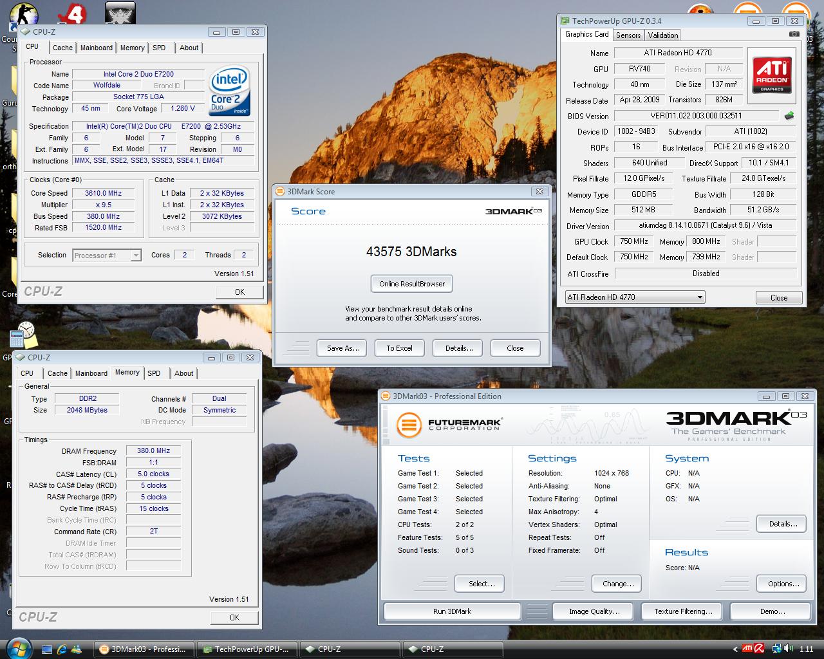Click the Online ResultBrowser button
This screenshot has height=659, width=824.
tap(412, 284)
